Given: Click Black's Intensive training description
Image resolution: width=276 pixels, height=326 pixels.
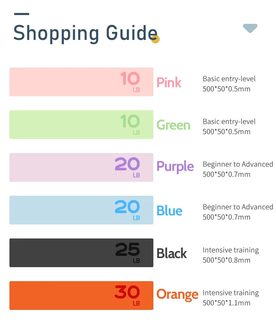Looking at the screenshot, I should 231,250.
